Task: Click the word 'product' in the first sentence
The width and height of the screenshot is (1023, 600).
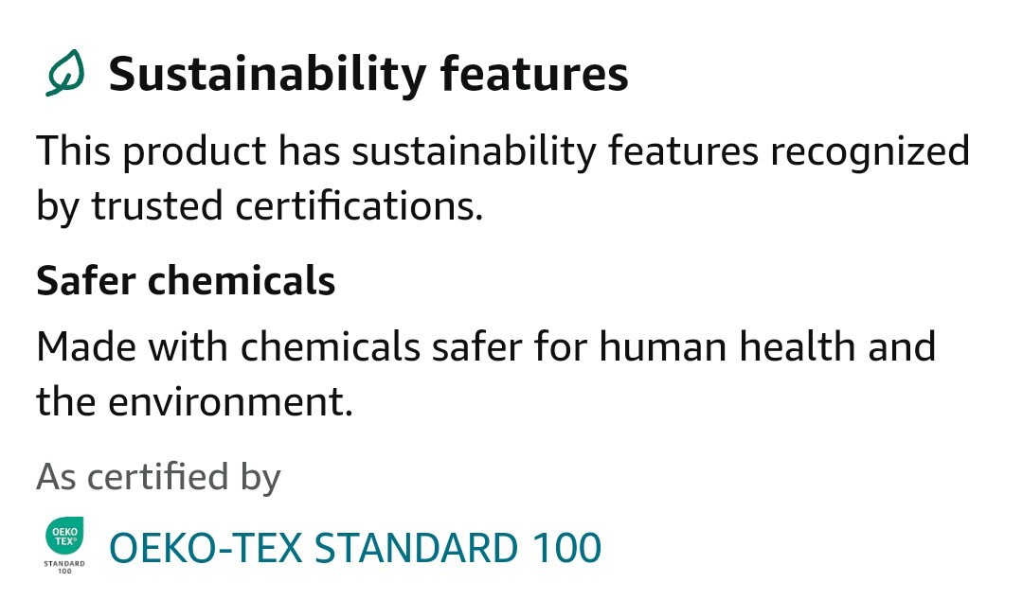Action: pyautogui.click(x=194, y=152)
